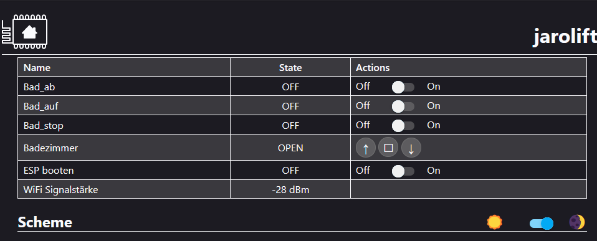This screenshot has width=597, height=241.
Task: Select the Badezimmer row name
Action: tap(50, 148)
